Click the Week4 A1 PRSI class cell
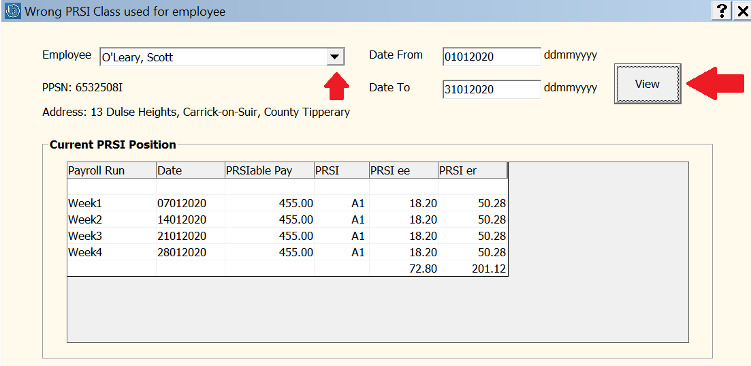 342,252
